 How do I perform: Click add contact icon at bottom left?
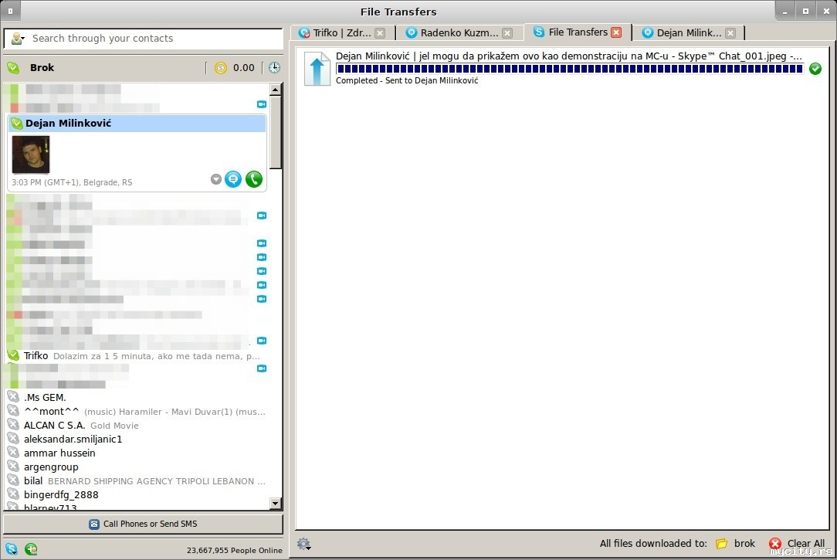pos(31,549)
